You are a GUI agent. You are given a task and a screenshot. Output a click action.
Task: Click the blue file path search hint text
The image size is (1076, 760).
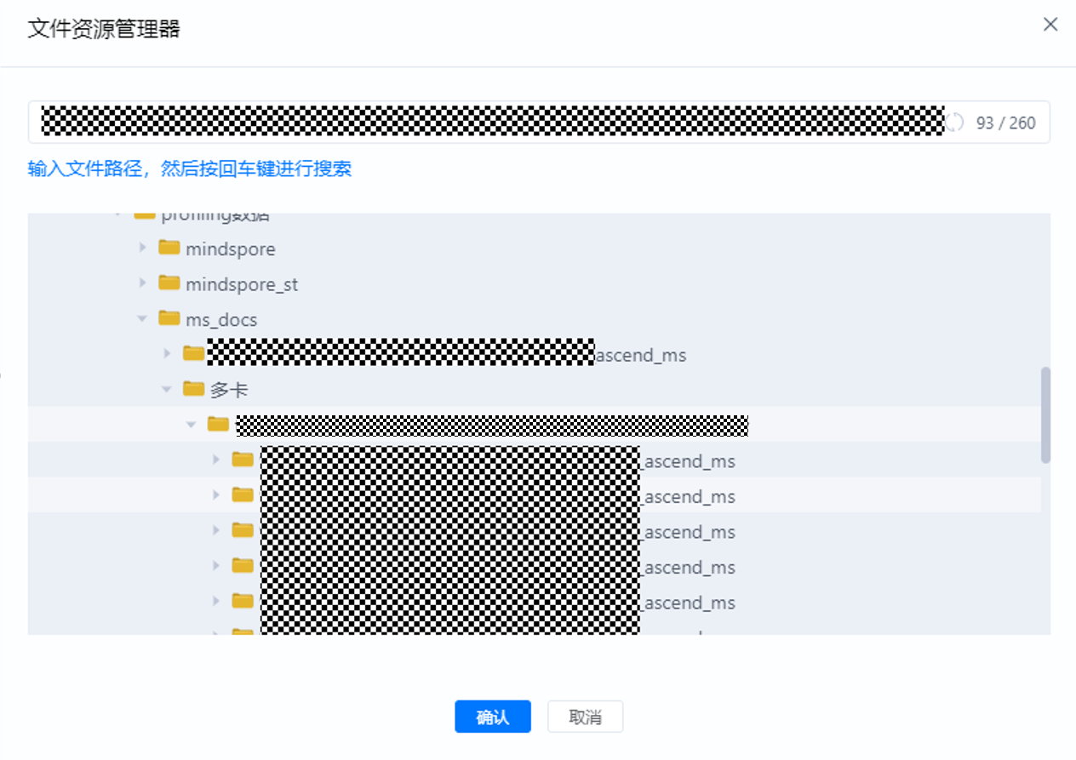189,169
